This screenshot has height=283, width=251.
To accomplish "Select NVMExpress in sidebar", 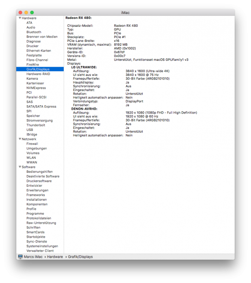I will click(36, 88).
